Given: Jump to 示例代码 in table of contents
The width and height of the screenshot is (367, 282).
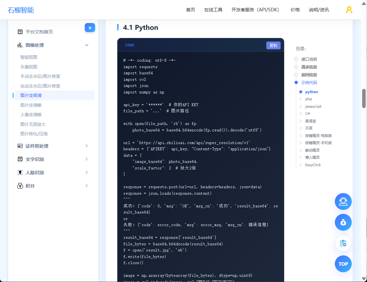Looking at the screenshot, I should point(309,82).
